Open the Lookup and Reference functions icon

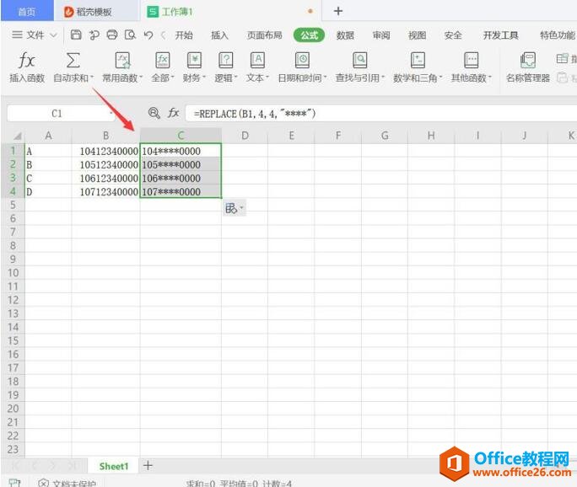[360, 60]
